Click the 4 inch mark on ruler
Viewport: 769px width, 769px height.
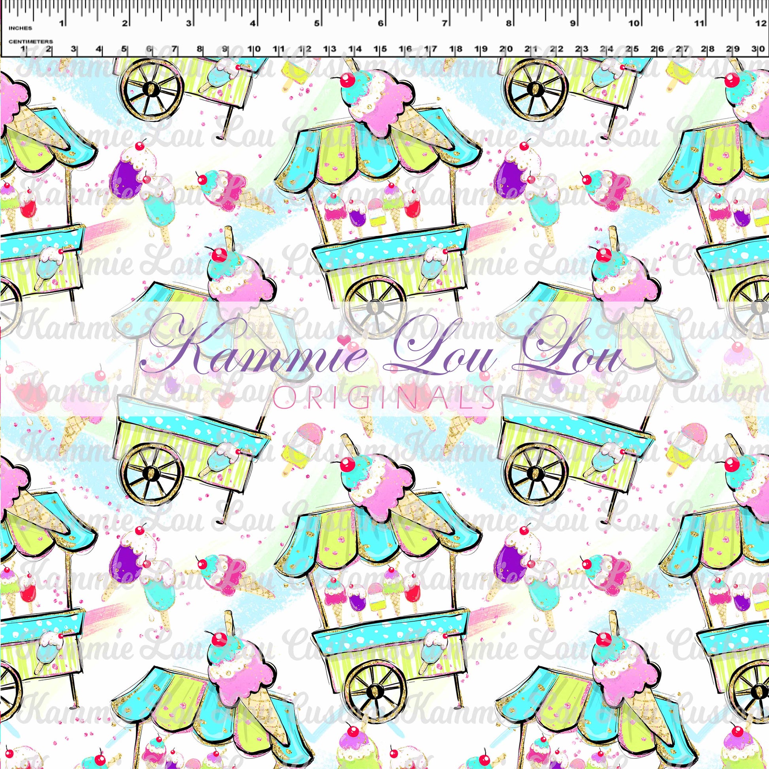[x=253, y=23]
